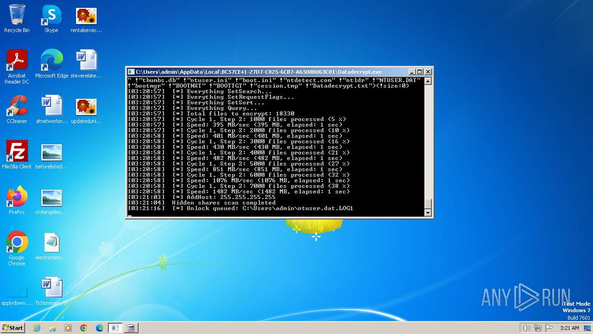593x334 pixels.
Task: Click '1000 files processed (5 %)' line
Action: tap(237, 119)
